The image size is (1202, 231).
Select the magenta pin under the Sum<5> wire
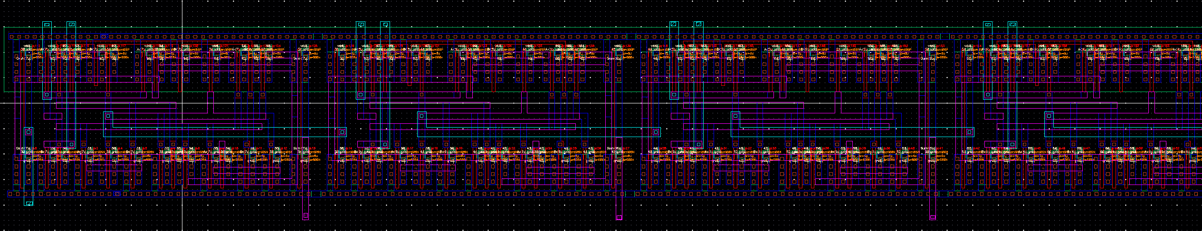pos(933,217)
